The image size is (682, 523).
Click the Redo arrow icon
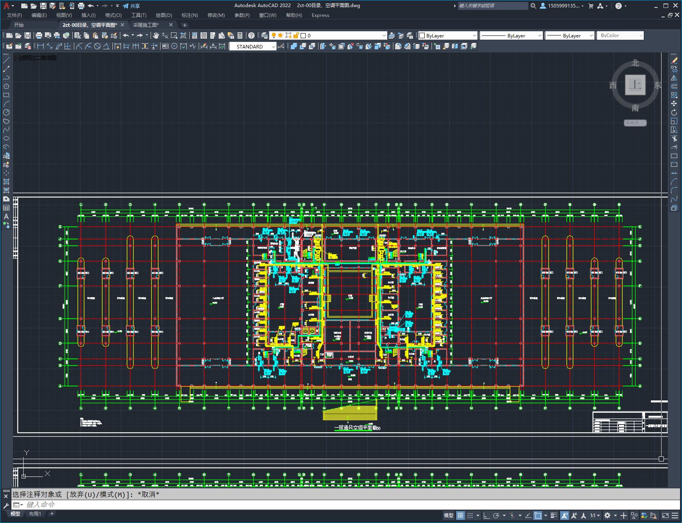[x=140, y=35]
